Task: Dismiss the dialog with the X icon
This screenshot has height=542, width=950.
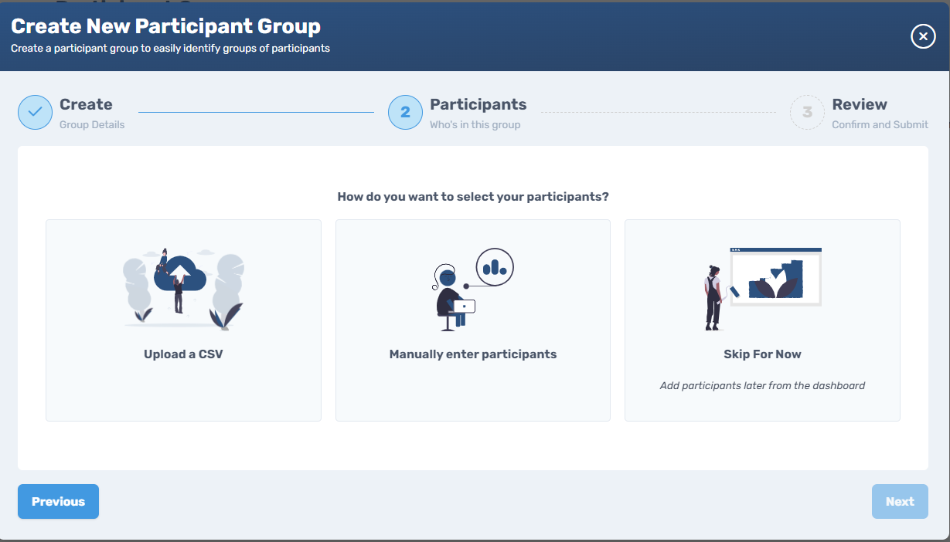Action: (923, 36)
